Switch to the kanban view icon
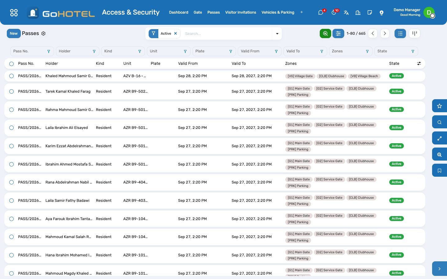Screen dimensions: 447x279 pyautogui.click(x=414, y=33)
